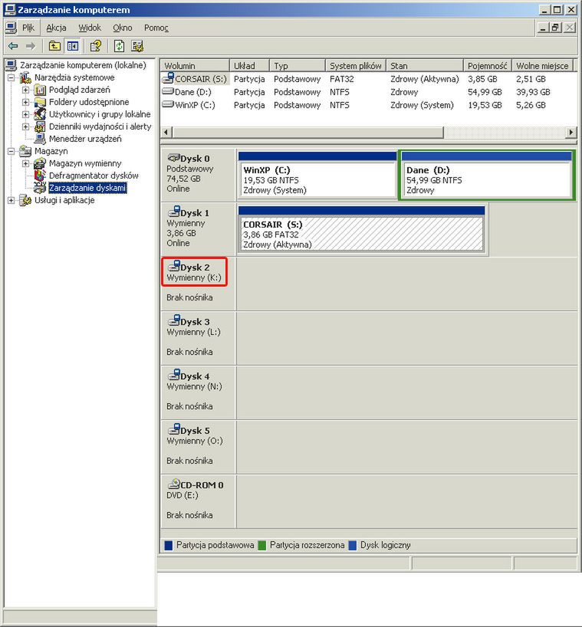Toggle the show/hide console tree icon
Image resolution: width=582 pixels, height=627 pixels.
click(73, 46)
